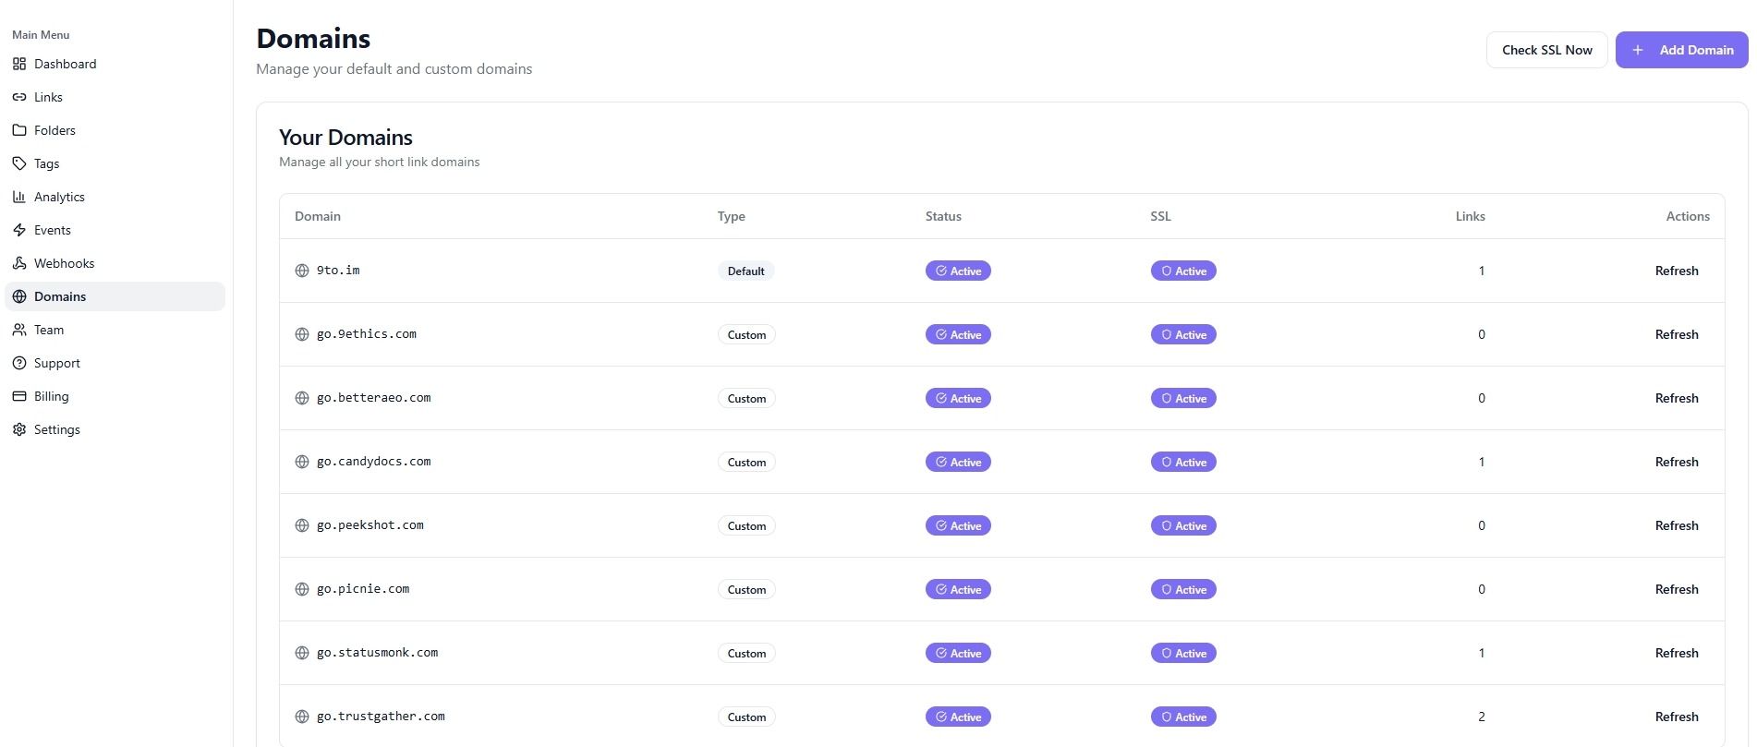The width and height of the screenshot is (1757, 747).
Task: Click globe icon beside 9to.im
Action: [x=302, y=271]
